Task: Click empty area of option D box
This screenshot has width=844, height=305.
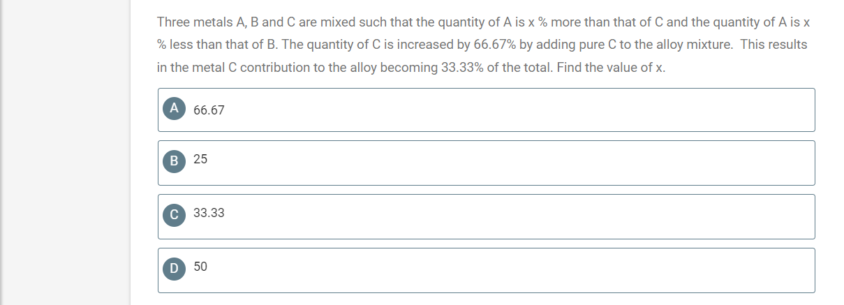Action: (x=517, y=270)
